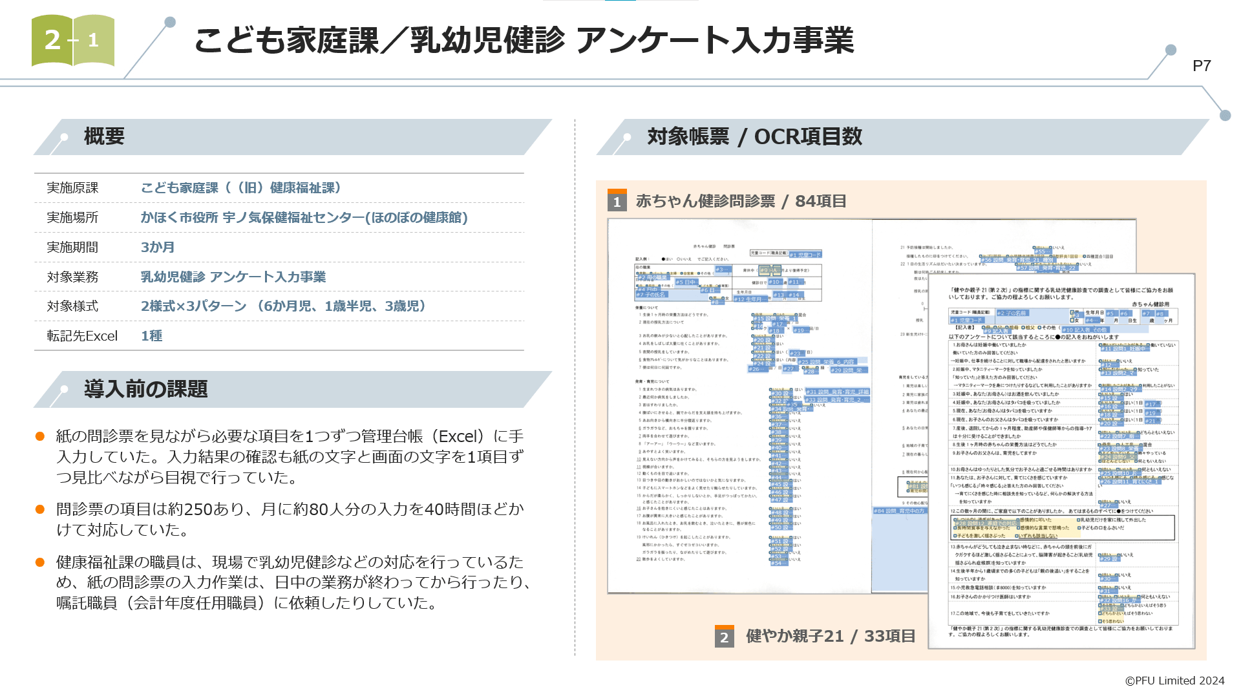Select the 概要 section header

(292, 136)
